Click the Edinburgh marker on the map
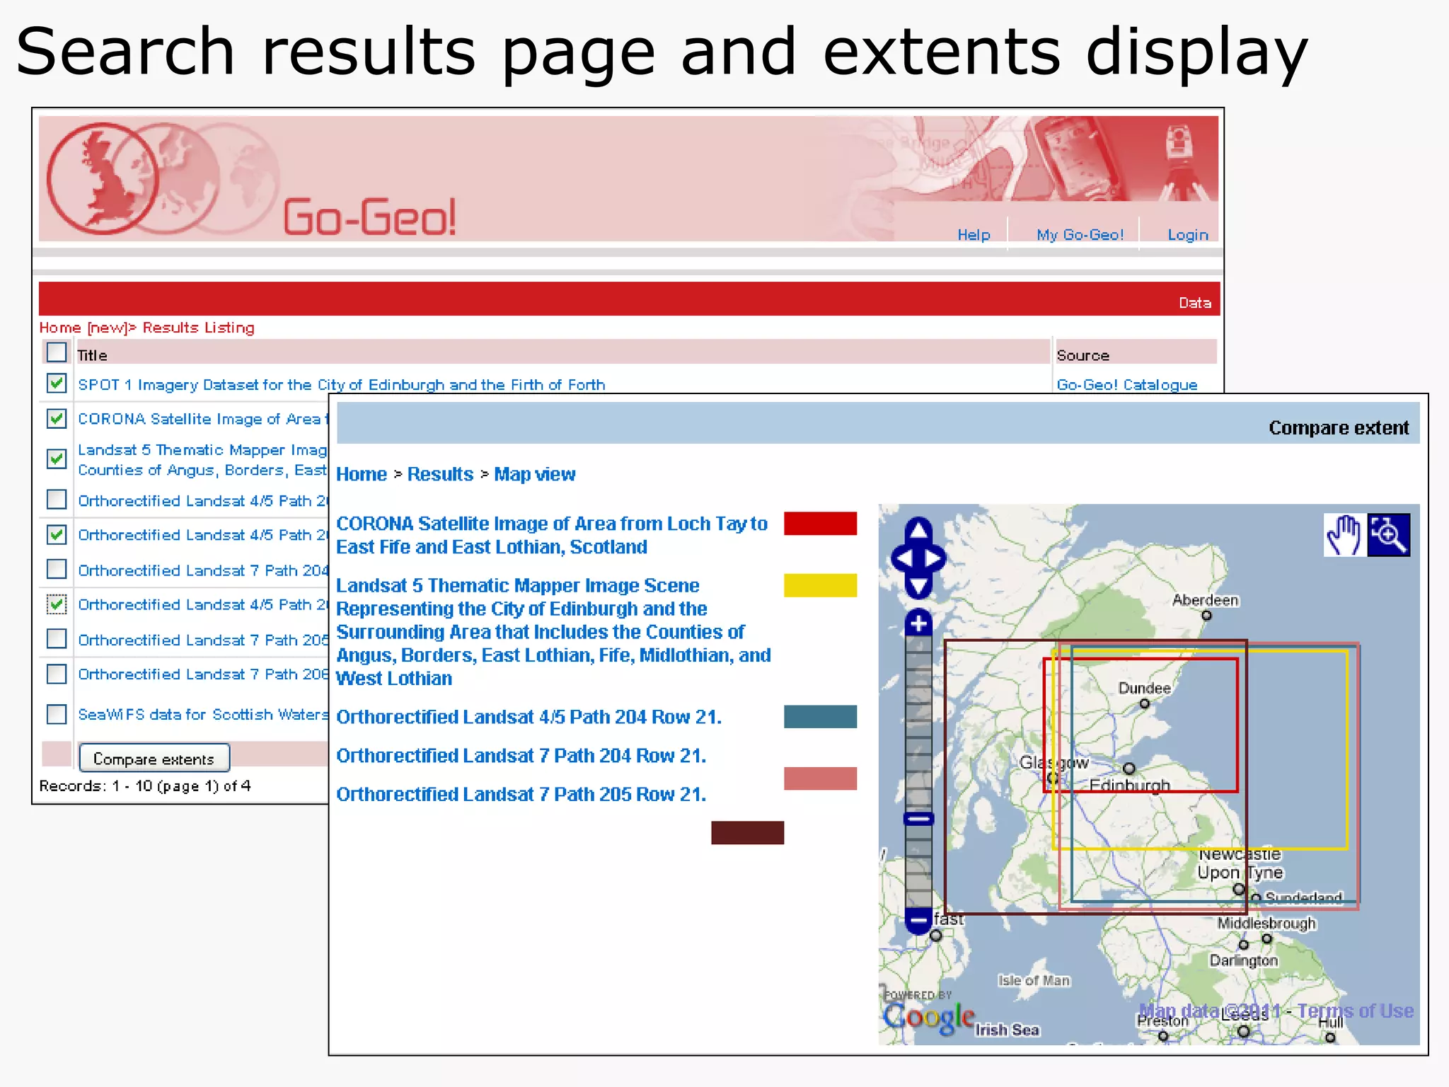 (x=1129, y=769)
